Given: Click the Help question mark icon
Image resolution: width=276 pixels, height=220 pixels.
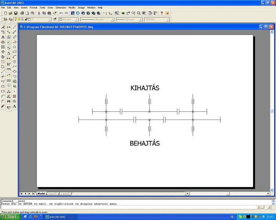Looking at the screenshot, I should [162, 13].
